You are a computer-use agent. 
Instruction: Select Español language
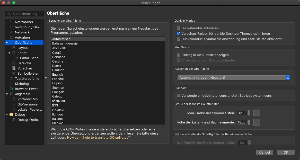point(108,79)
